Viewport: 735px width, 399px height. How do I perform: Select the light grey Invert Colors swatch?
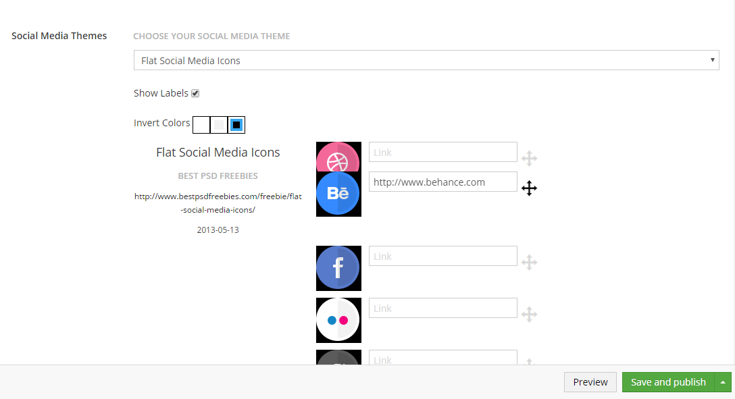point(219,125)
